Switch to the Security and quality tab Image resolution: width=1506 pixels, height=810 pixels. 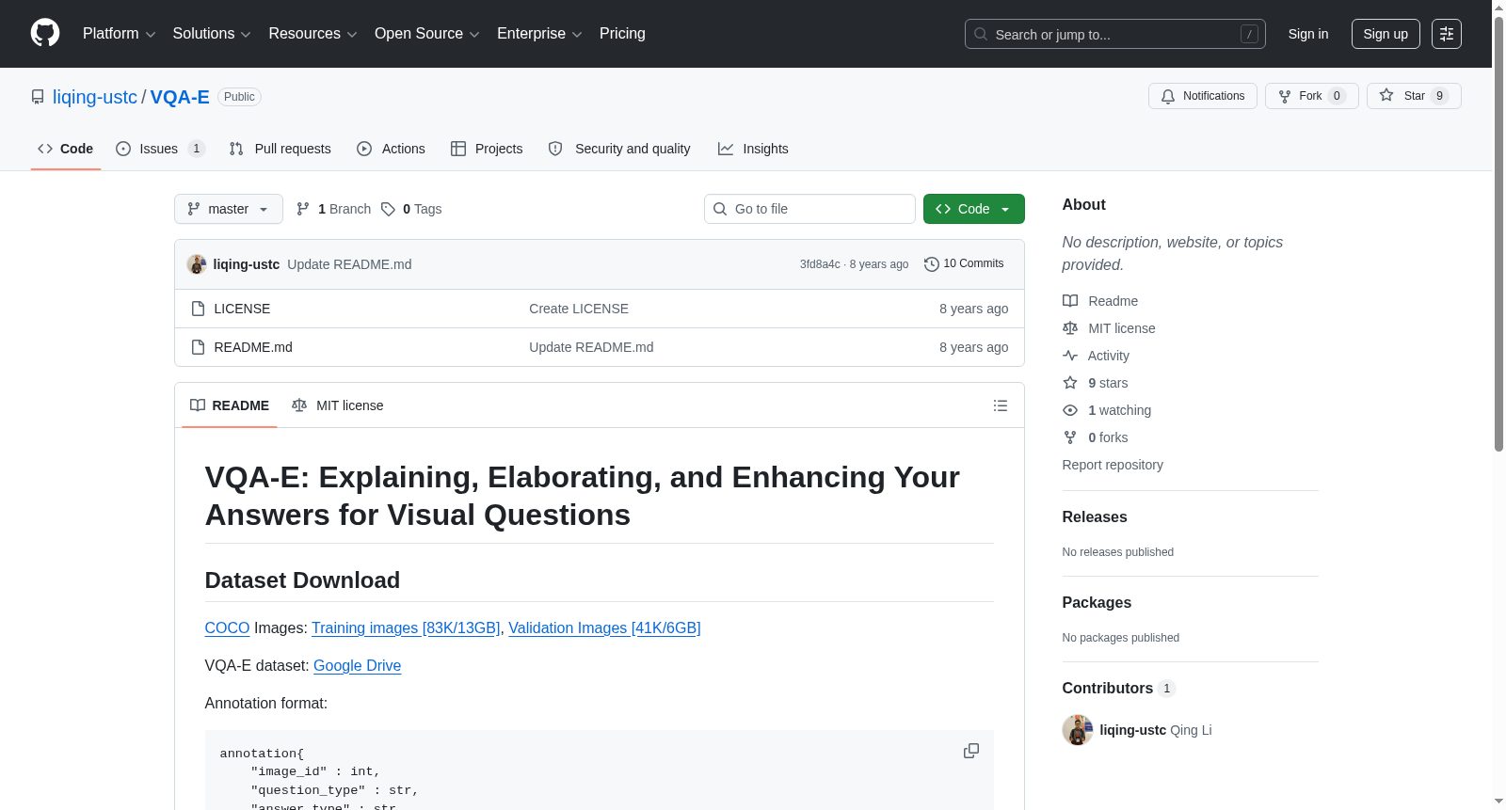(x=619, y=149)
